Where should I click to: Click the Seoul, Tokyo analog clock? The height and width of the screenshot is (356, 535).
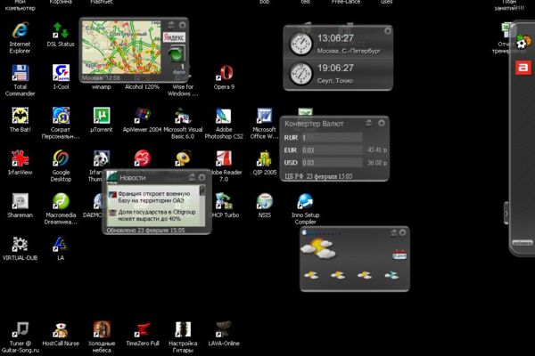pos(300,74)
